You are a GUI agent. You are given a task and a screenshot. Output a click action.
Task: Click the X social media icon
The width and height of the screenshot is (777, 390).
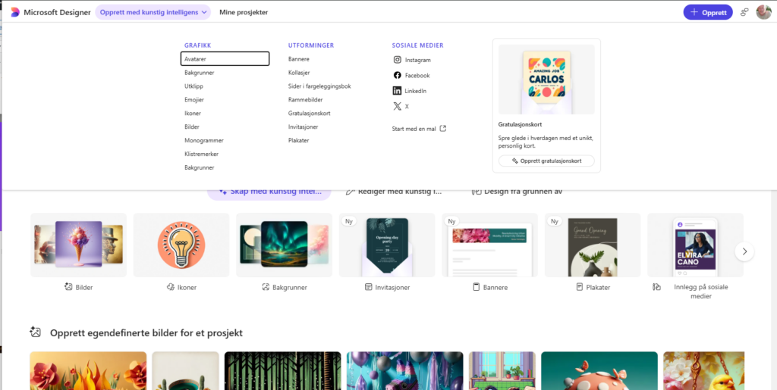(397, 107)
